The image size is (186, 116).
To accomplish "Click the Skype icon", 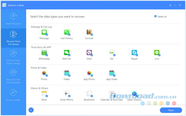I will 134,53.
